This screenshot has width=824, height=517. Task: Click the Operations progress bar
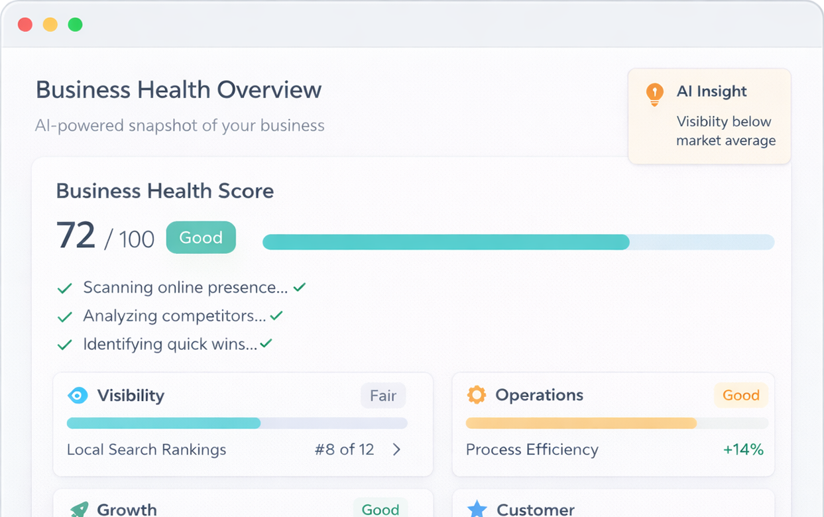617,423
